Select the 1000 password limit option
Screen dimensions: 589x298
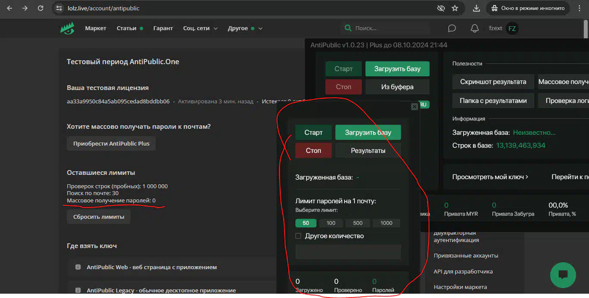pyautogui.click(x=386, y=223)
